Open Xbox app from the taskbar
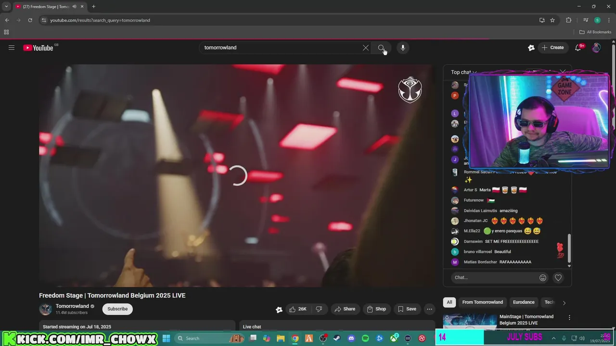Image resolution: width=616 pixels, height=346 pixels. click(394, 338)
